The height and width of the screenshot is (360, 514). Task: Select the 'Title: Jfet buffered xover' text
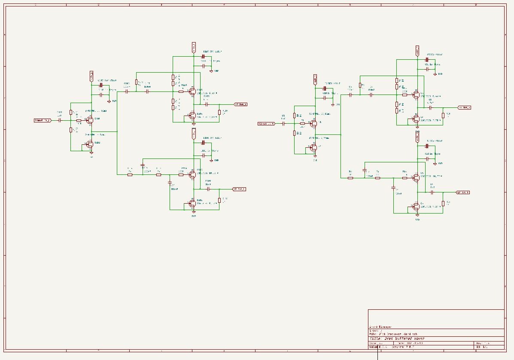tap(397, 339)
